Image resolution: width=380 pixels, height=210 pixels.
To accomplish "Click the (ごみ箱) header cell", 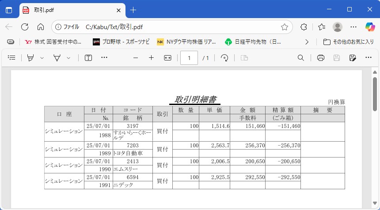I will pos(283,118).
